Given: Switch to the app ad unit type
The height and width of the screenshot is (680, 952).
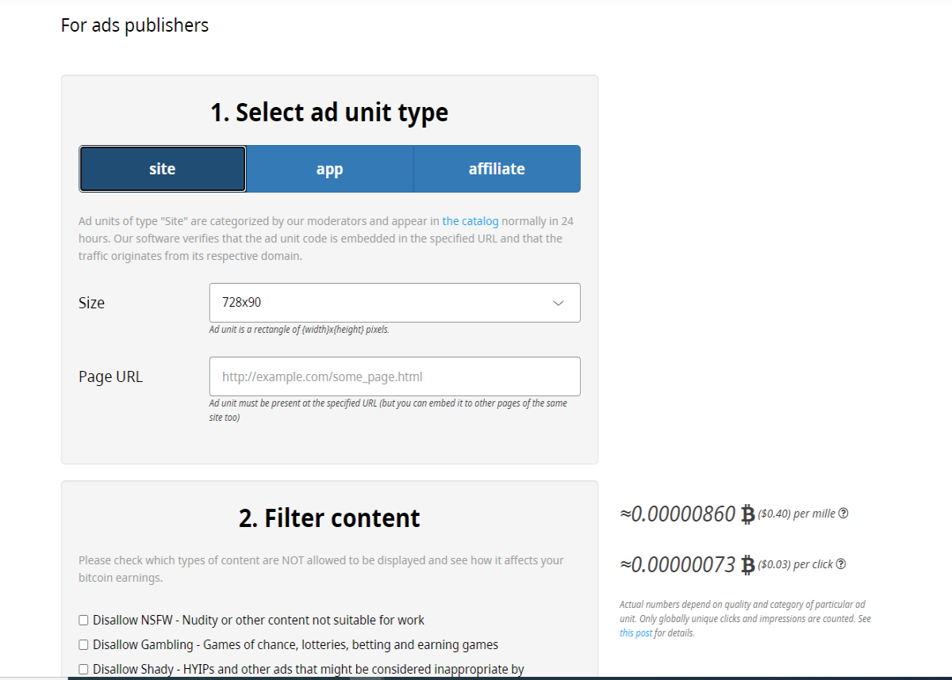Looking at the screenshot, I should pos(330,169).
